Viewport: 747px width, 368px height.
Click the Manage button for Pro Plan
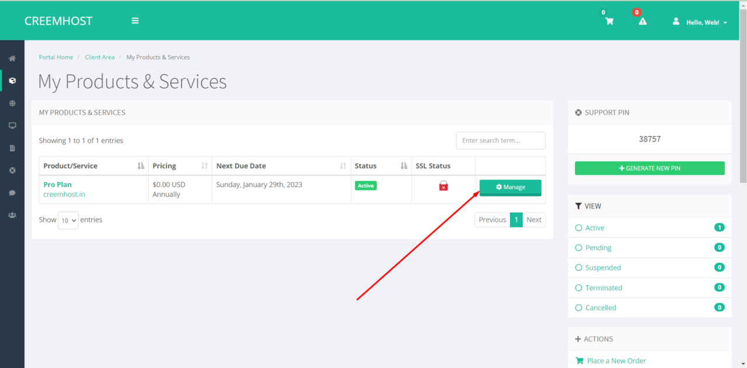point(511,188)
